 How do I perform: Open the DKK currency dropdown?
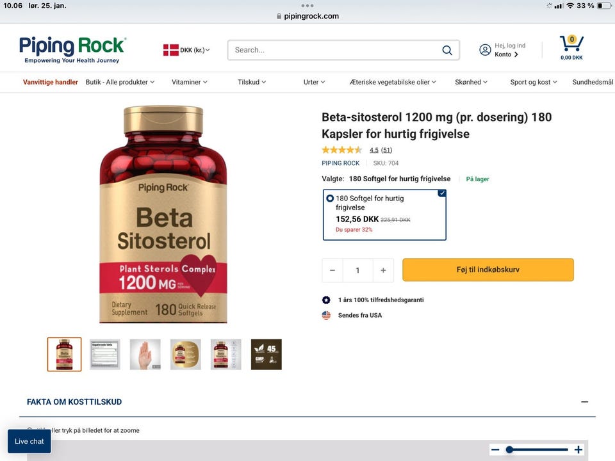[x=186, y=50]
